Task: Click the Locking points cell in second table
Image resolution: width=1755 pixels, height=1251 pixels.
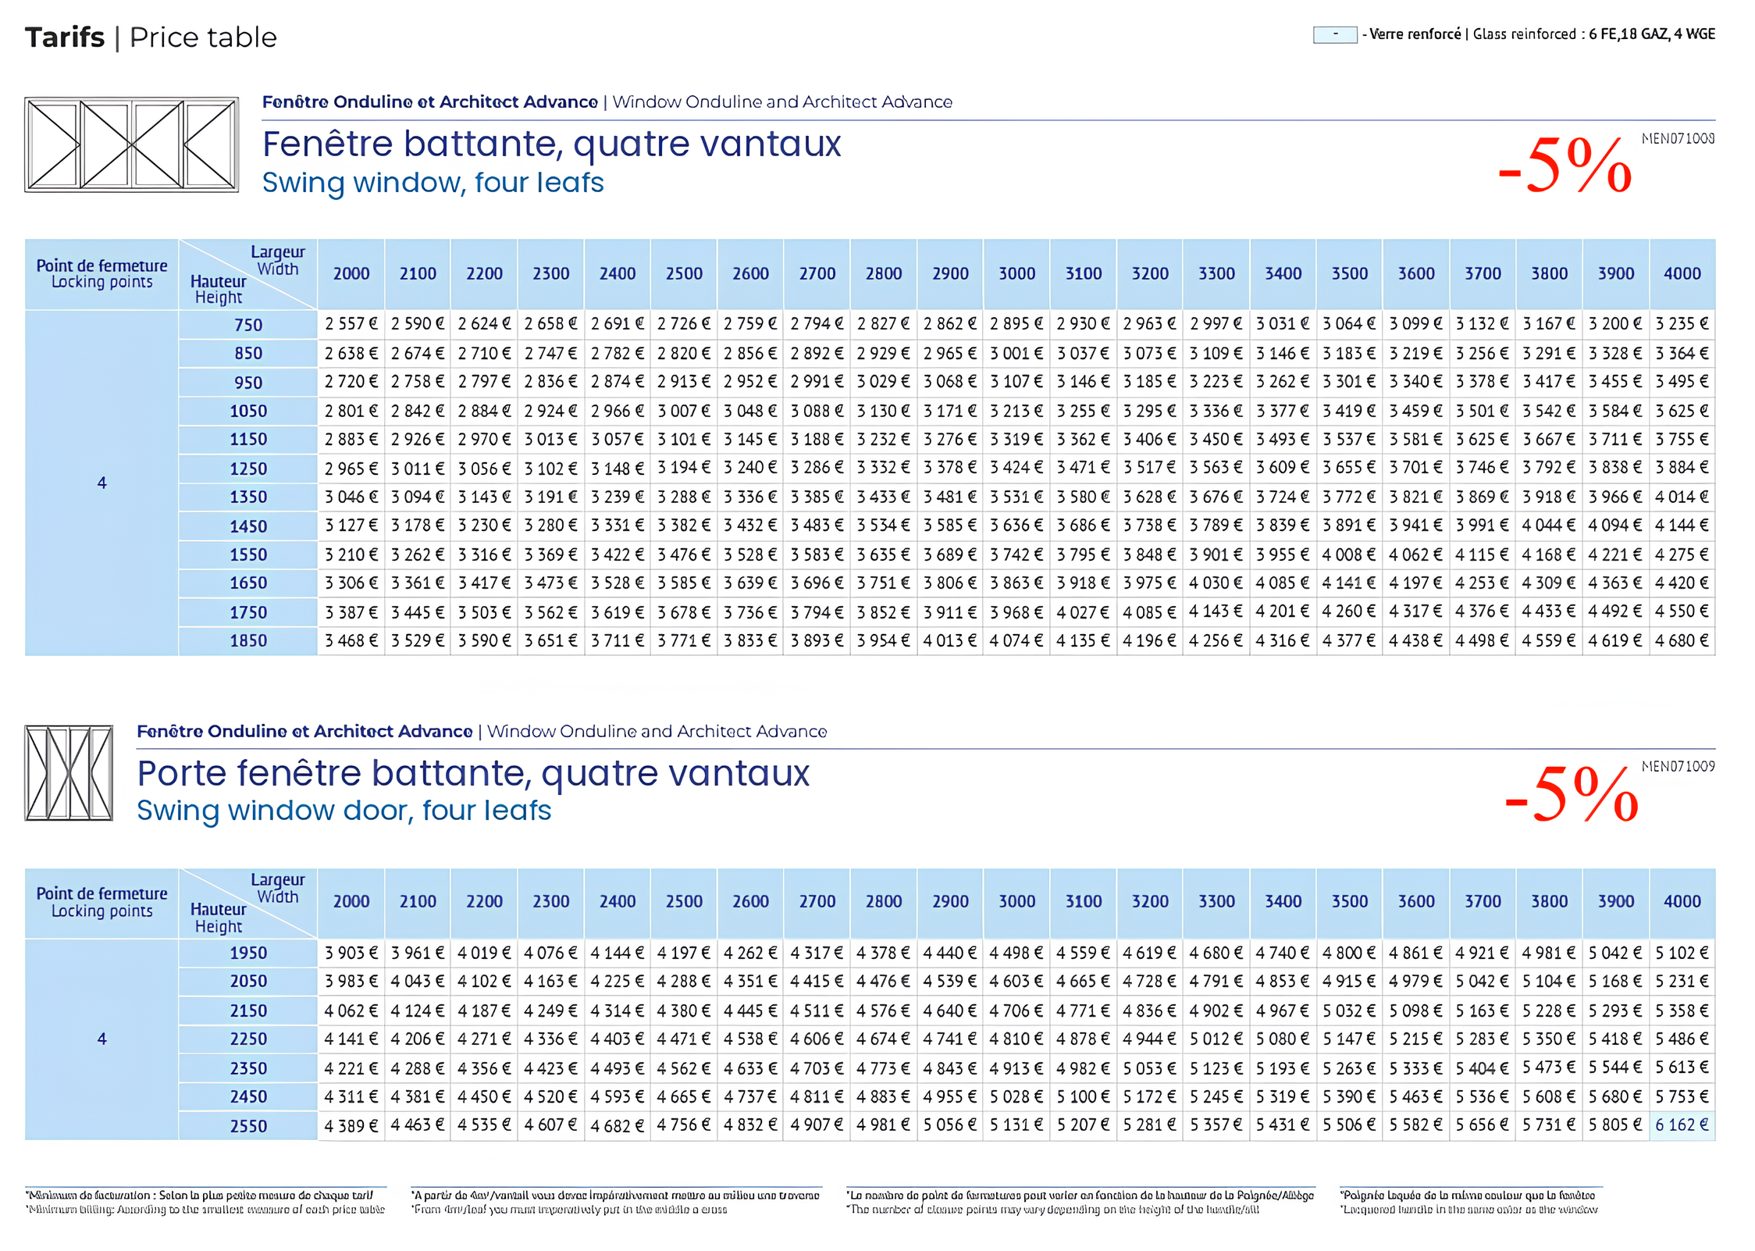Action: tap(101, 911)
